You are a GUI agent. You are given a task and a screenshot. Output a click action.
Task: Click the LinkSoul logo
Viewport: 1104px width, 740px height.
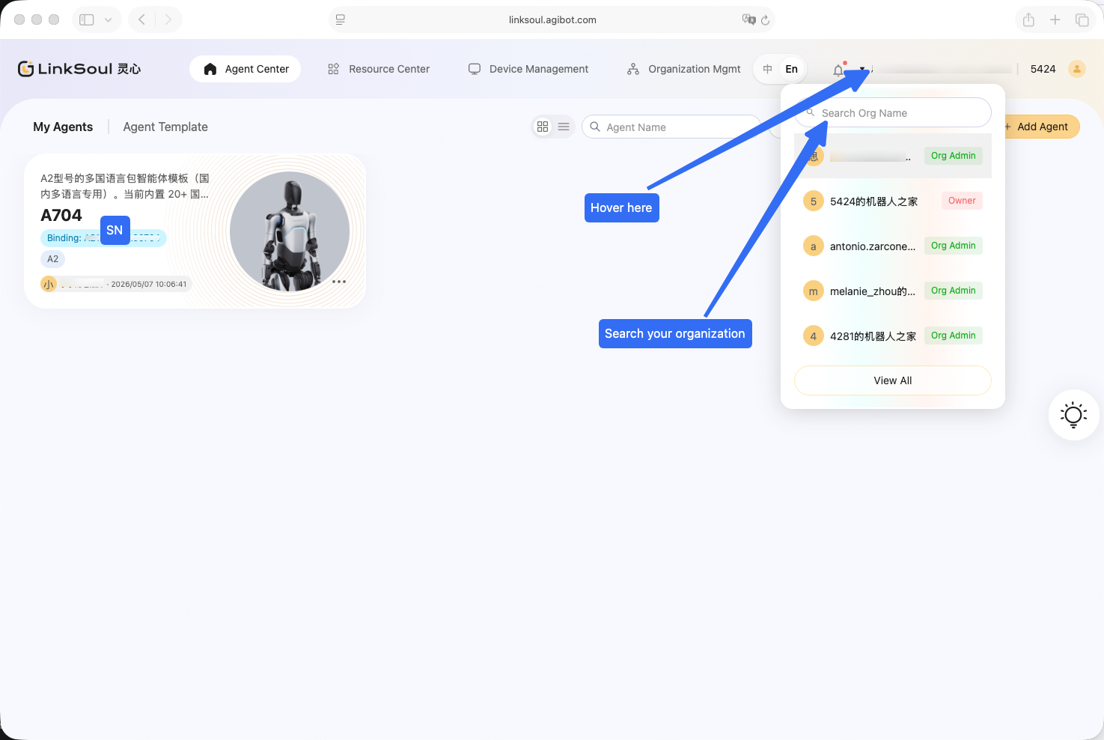point(79,69)
